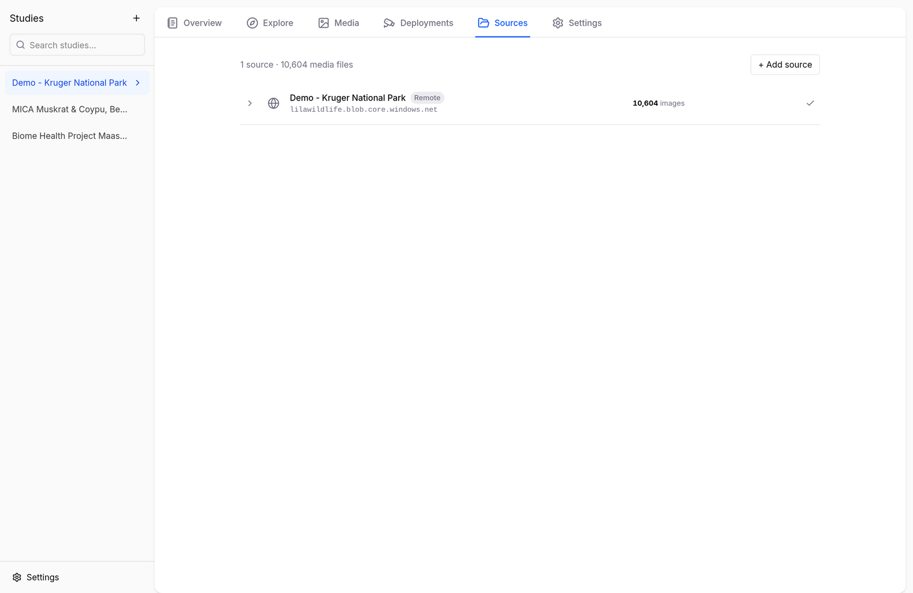The image size is (913, 593).
Task: Open the Deployments tab
Action: point(418,23)
